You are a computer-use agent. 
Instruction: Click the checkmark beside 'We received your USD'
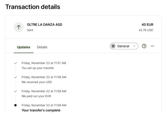[x=16, y=77]
